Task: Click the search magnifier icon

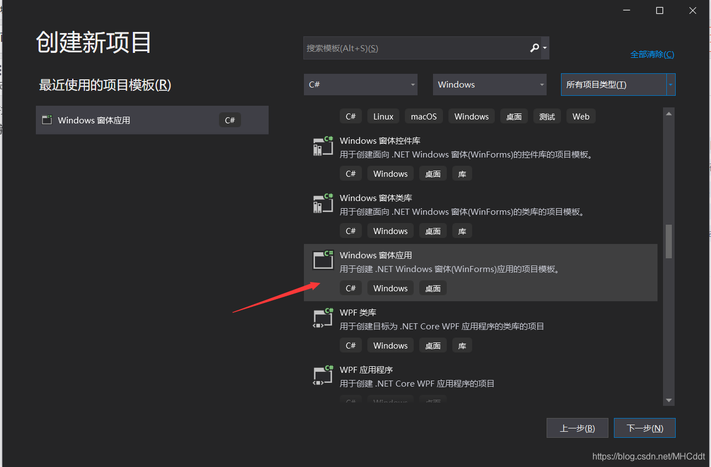Action: click(534, 48)
